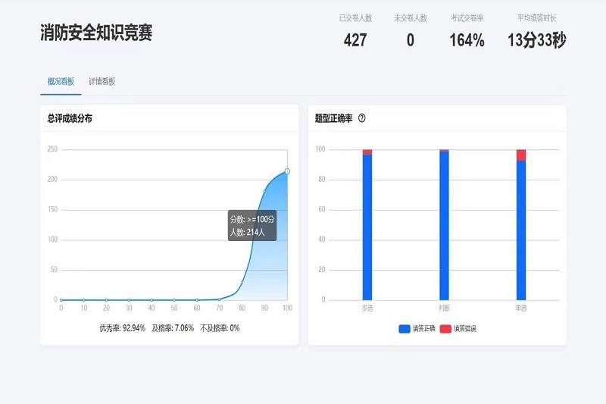Click the 已交卷人数 value 427
Screen dimensions: 606x404
click(355, 40)
